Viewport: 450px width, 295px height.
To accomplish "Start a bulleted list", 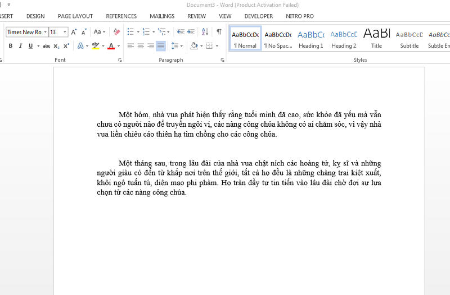I will (x=130, y=32).
